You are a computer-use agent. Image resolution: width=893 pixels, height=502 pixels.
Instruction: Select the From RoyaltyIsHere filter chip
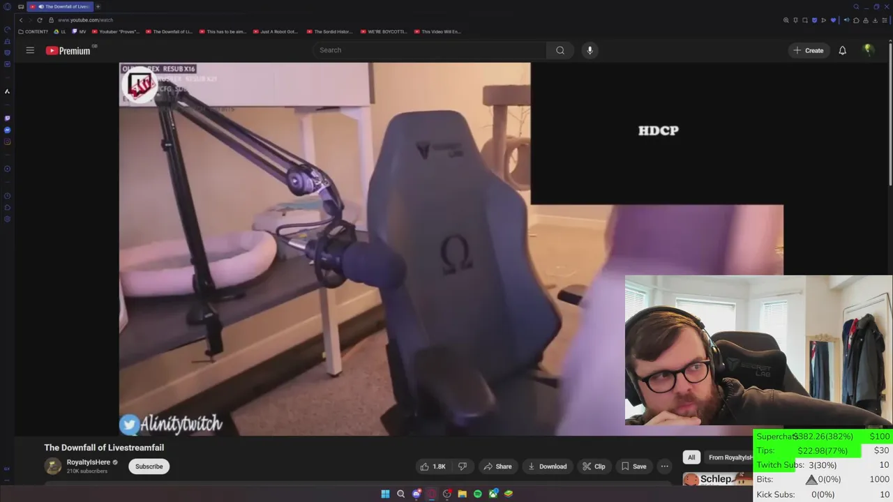pyautogui.click(x=730, y=457)
